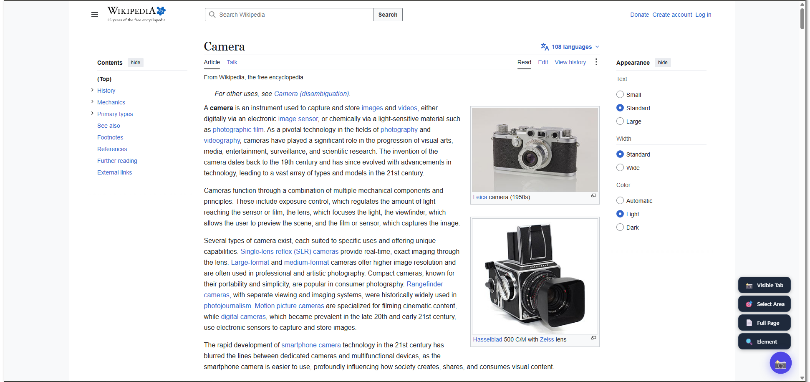Go to References in contents

pos(112,149)
